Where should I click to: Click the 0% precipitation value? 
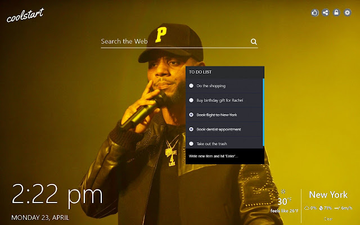coord(313,208)
